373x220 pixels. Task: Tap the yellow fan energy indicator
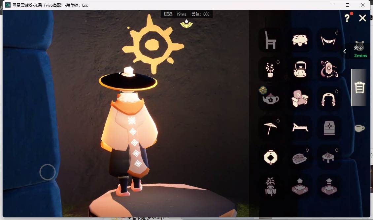186,23
